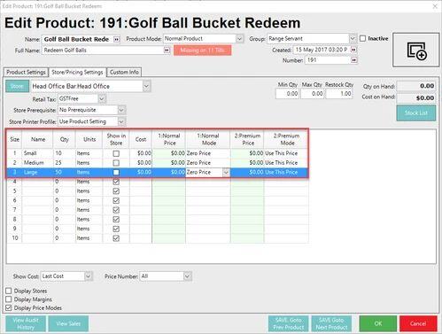
Task: Toggle Show in Store for Large size
Action: [x=116, y=173]
